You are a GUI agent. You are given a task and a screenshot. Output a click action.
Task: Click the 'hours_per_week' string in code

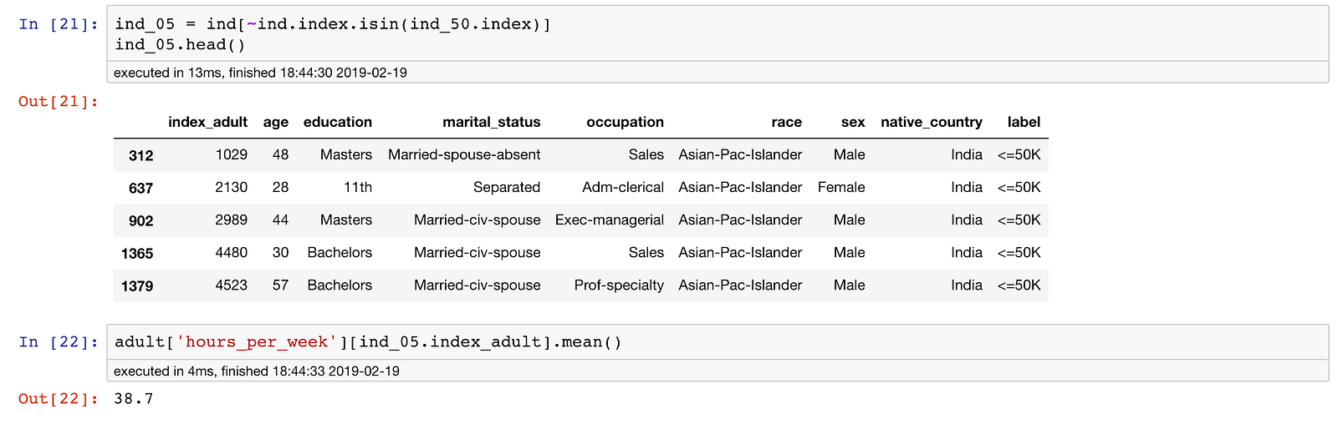click(258, 342)
